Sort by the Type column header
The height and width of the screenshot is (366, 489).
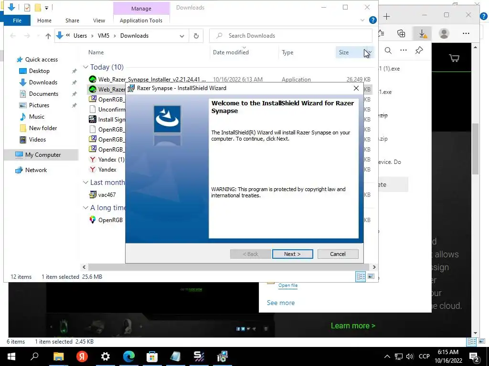(287, 52)
